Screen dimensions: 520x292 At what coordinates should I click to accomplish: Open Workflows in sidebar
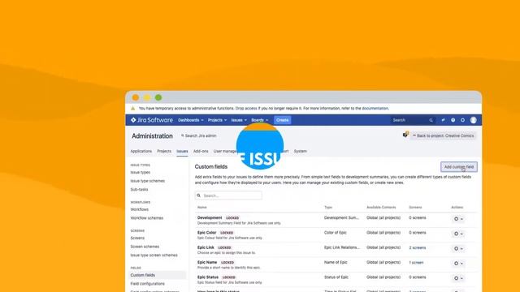tap(140, 209)
